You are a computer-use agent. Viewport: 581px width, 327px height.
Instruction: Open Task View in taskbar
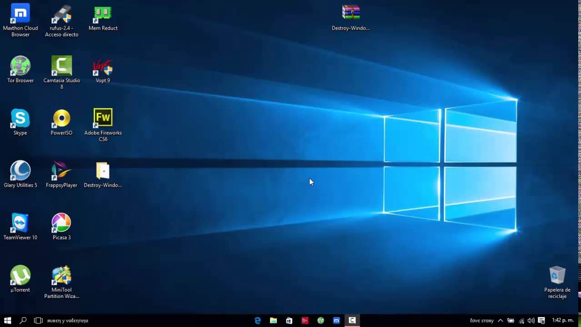(x=39, y=320)
